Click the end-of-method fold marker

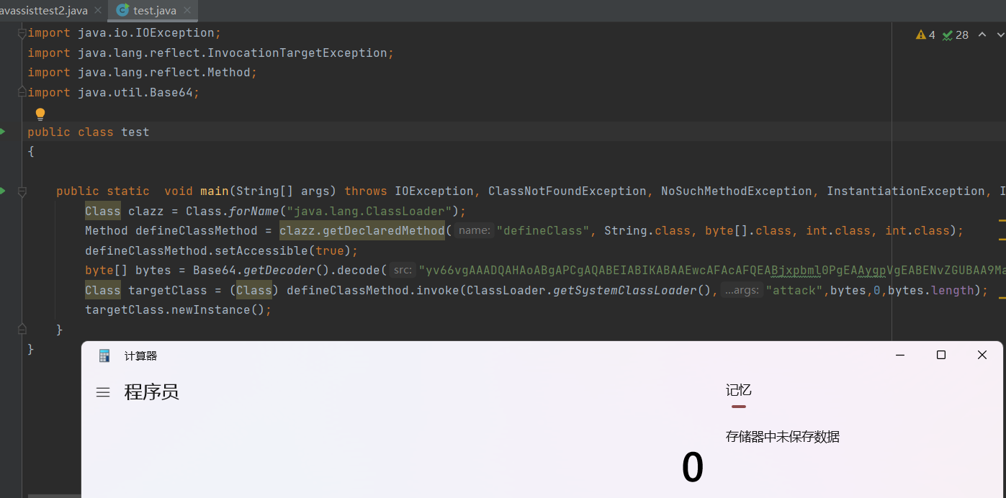(22, 329)
